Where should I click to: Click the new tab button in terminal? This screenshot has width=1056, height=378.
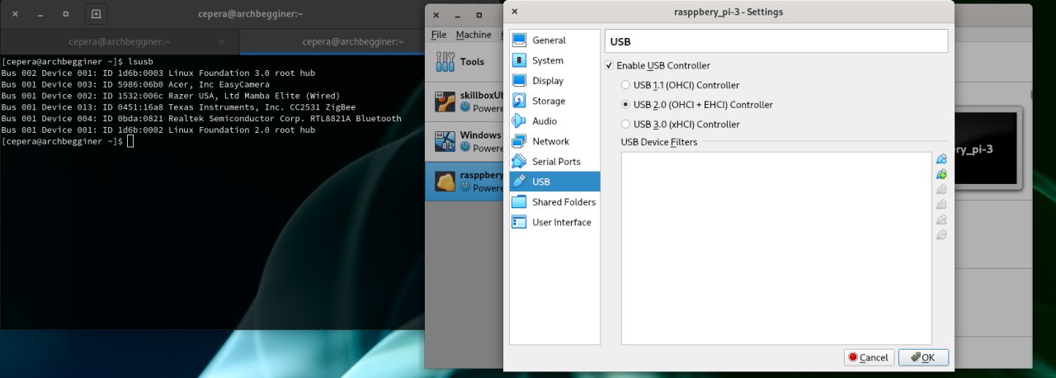pyautogui.click(x=97, y=14)
